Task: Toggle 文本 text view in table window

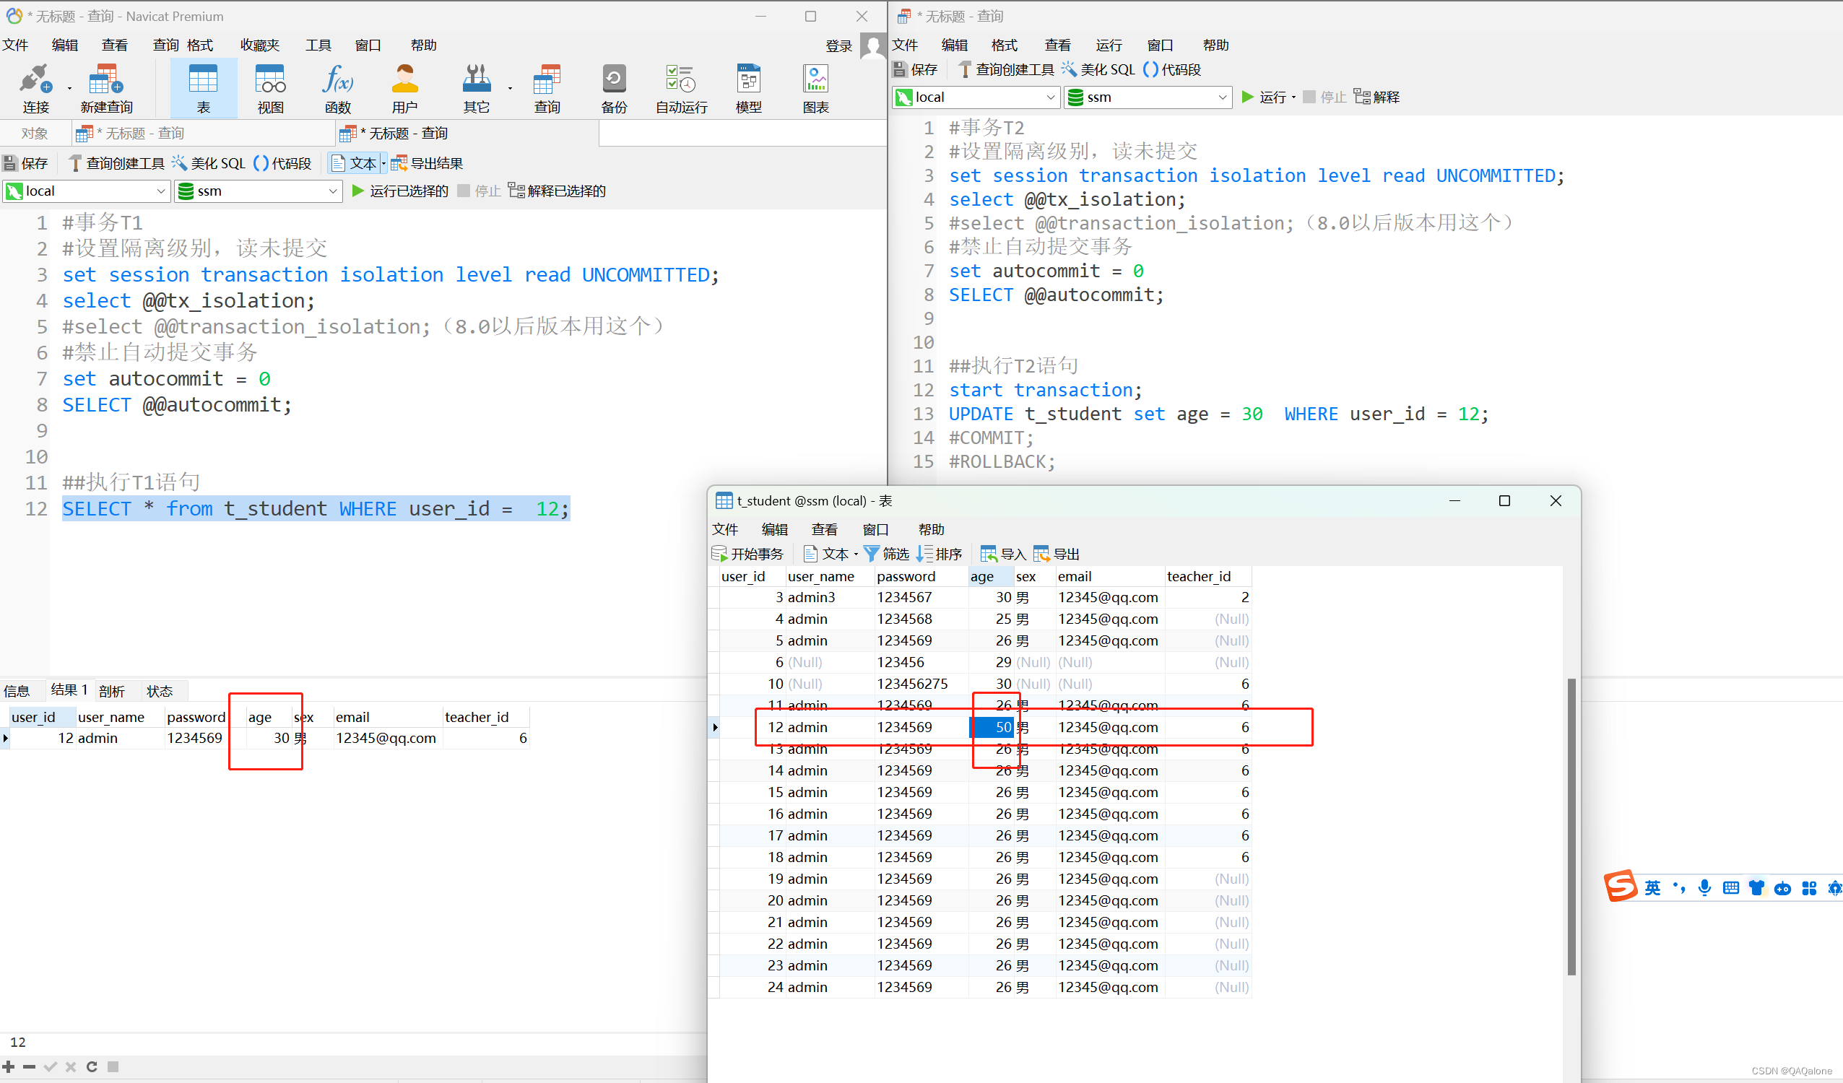Action: pos(827,554)
